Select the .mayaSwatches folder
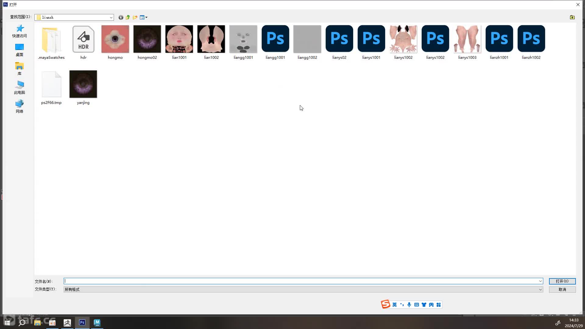The image size is (585, 329). [x=51, y=42]
